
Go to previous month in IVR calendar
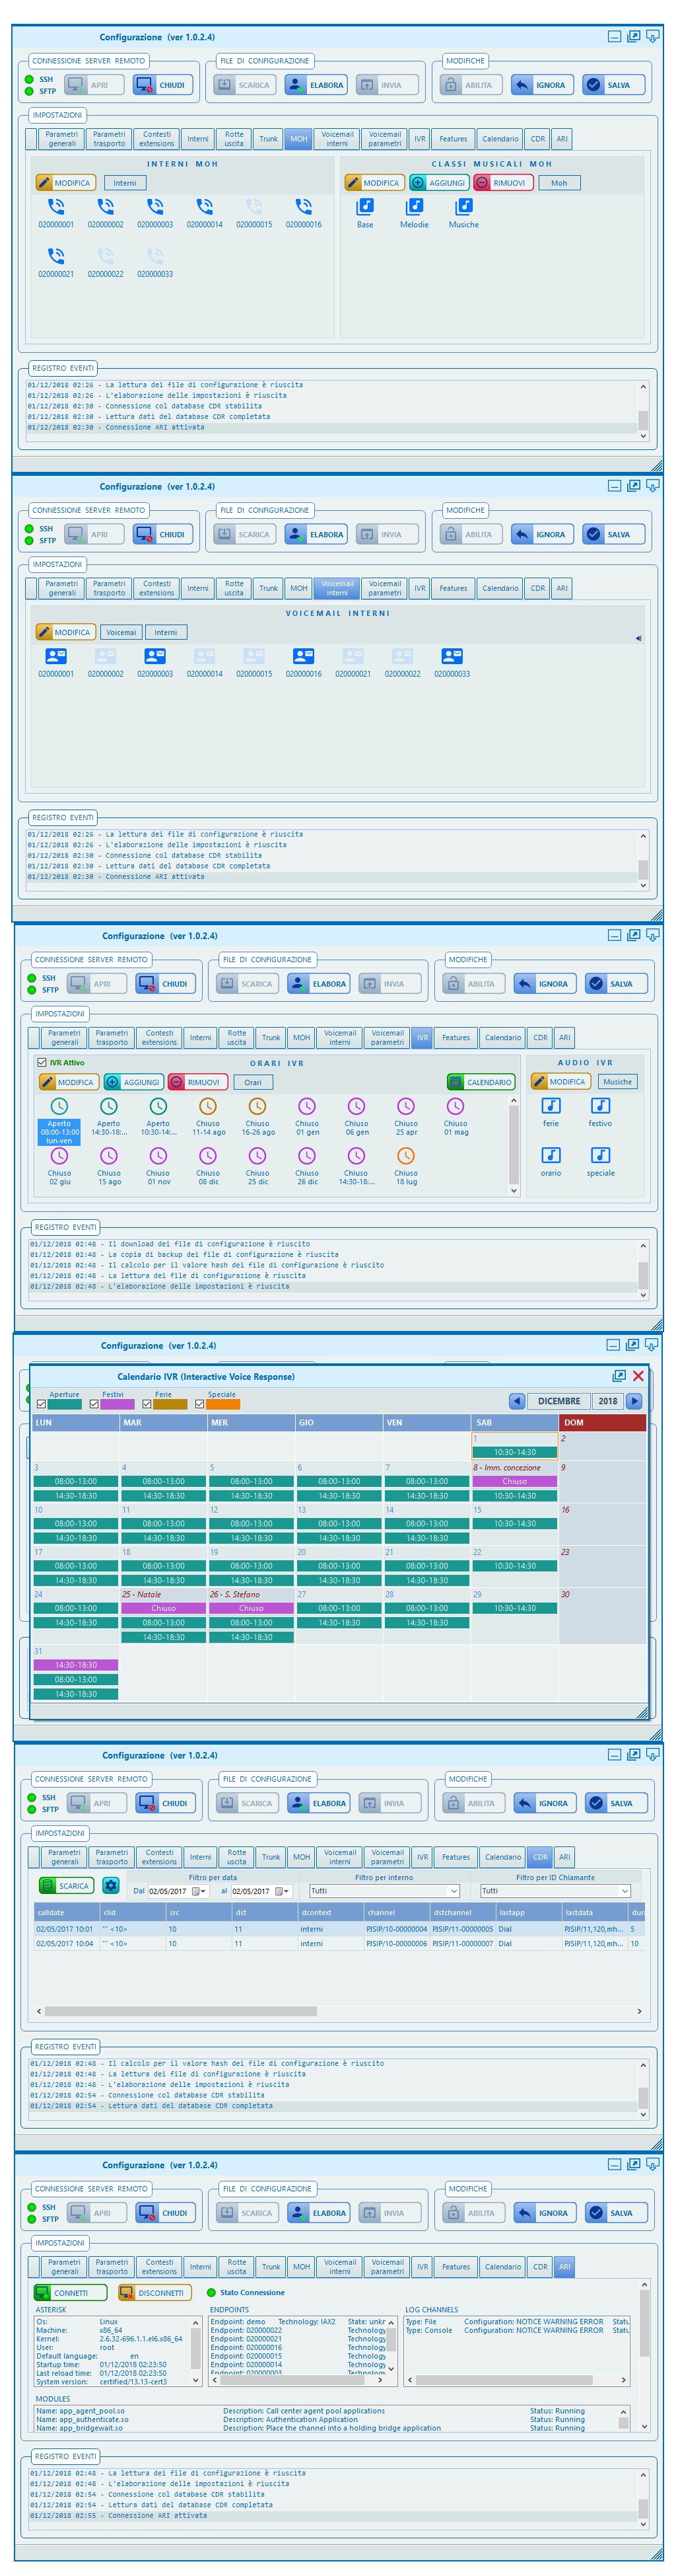pos(516,1401)
